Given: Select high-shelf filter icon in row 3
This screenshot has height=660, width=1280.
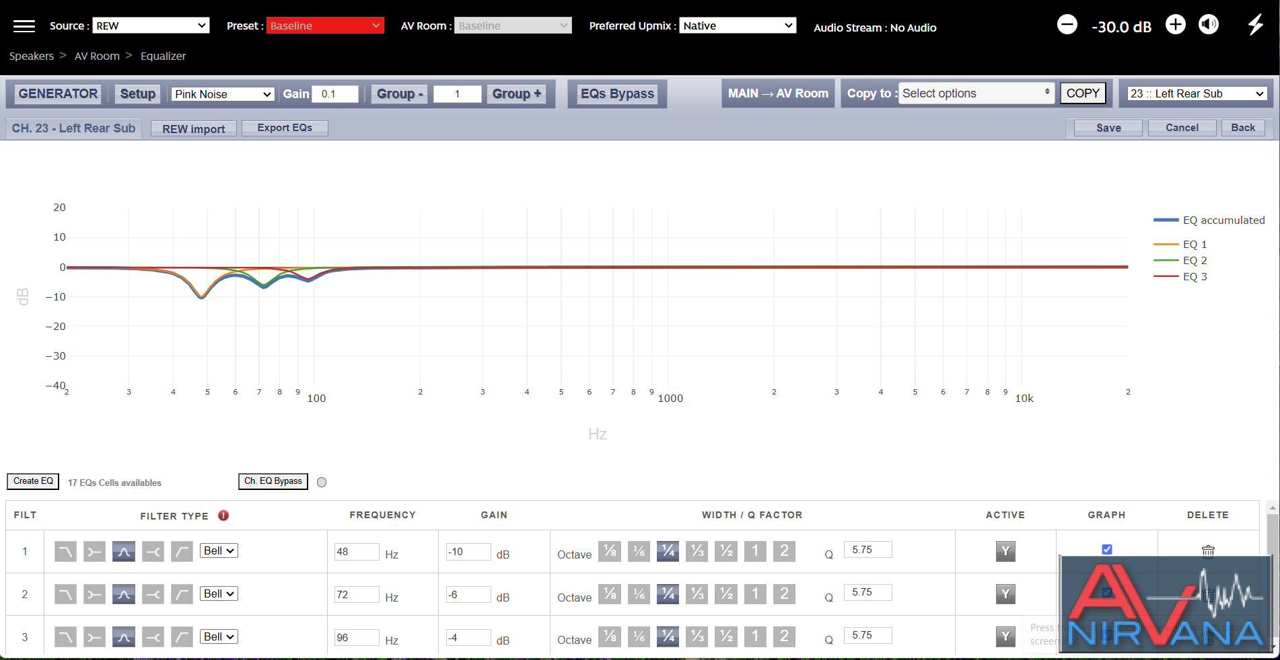Looking at the screenshot, I should coord(153,636).
